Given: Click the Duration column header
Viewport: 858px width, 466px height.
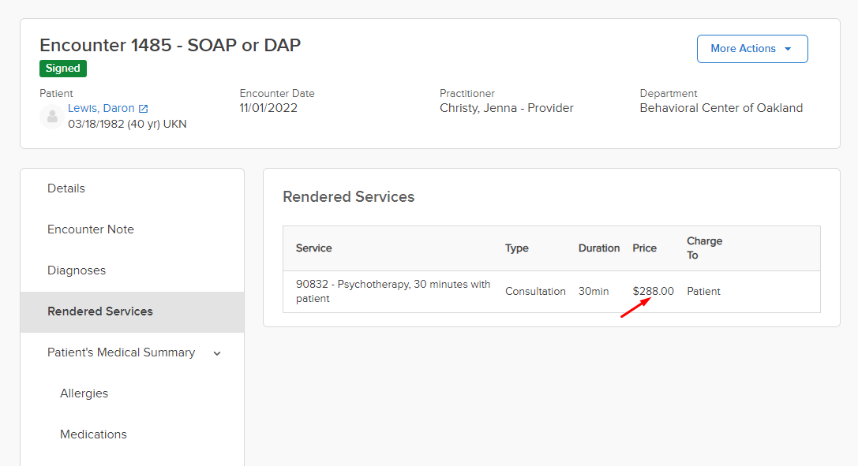Looking at the screenshot, I should pos(599,248).
